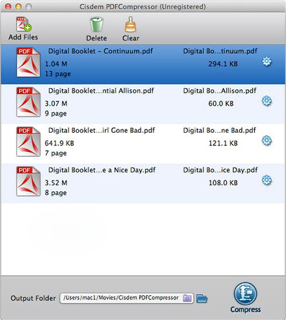Click the 3.07 M original size
This screenshot has height=320, width=286.
(x=56, y=104)
